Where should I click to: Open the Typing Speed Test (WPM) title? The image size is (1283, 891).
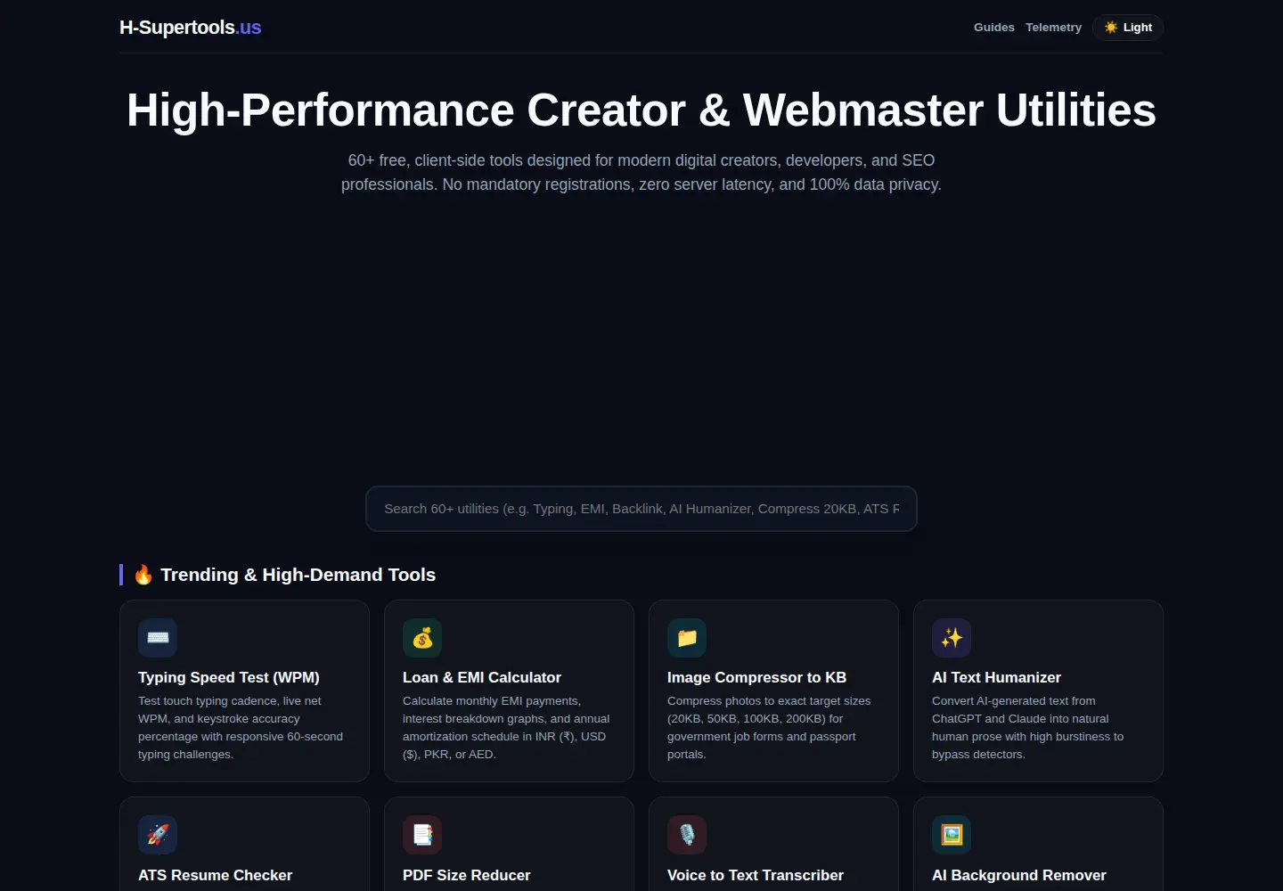229,677
